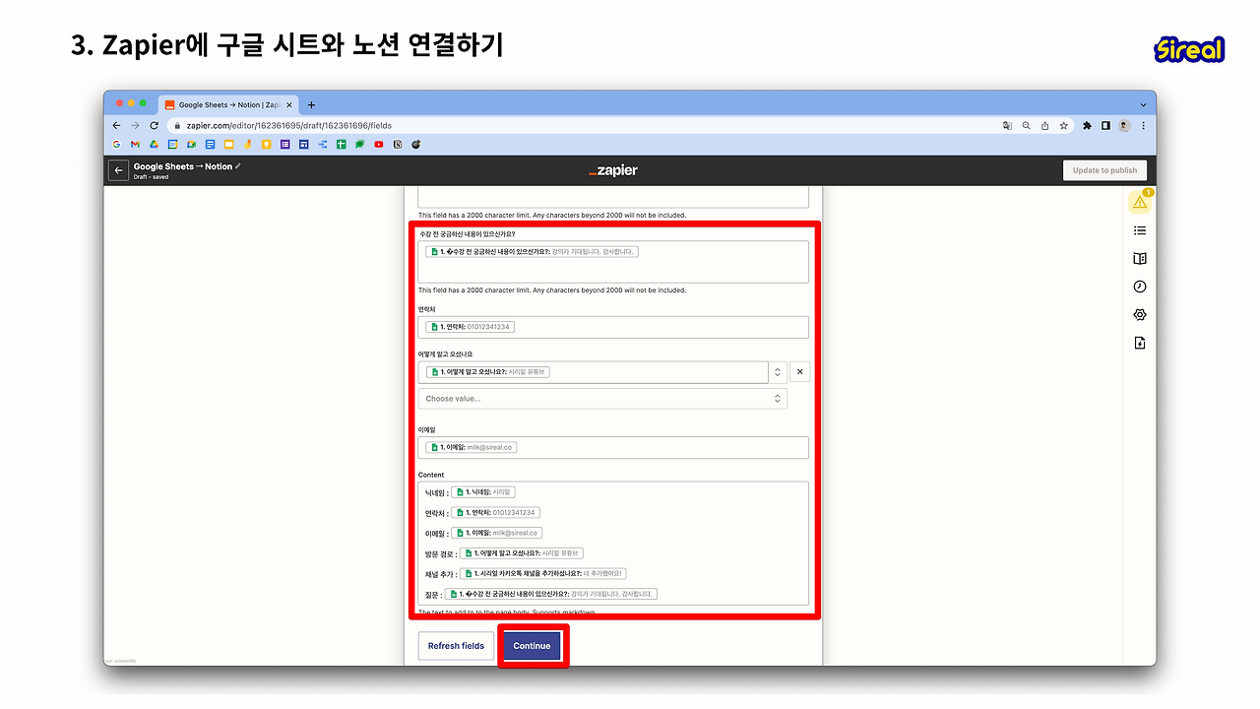
Task: Select the '질문' value pill in Content
Action: [550, 594]
